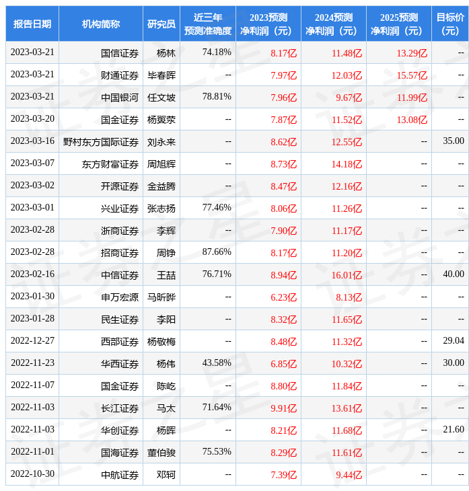Screen dimensions: 469x491
Task: Click report date 2023-03-16
Action: click(x=32, y=141)
